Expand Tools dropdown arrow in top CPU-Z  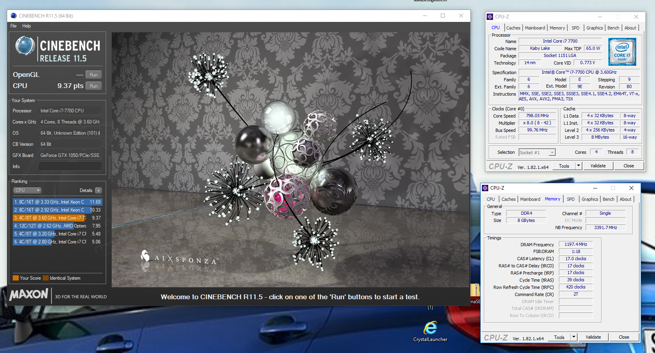click(578, 166)
